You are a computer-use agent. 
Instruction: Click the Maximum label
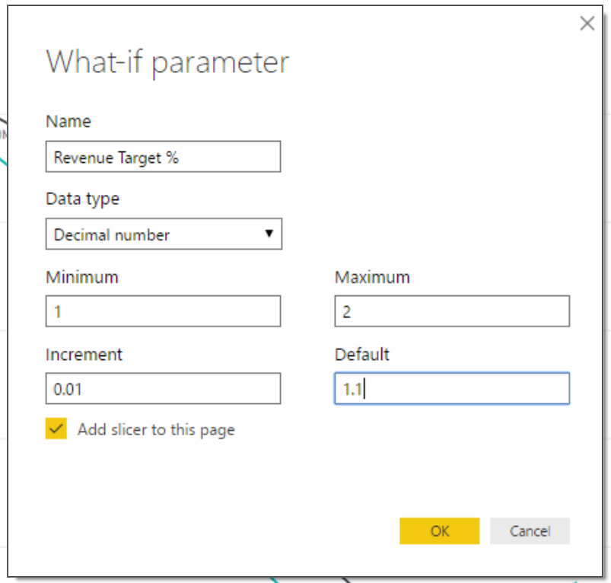tap(372, 277)
